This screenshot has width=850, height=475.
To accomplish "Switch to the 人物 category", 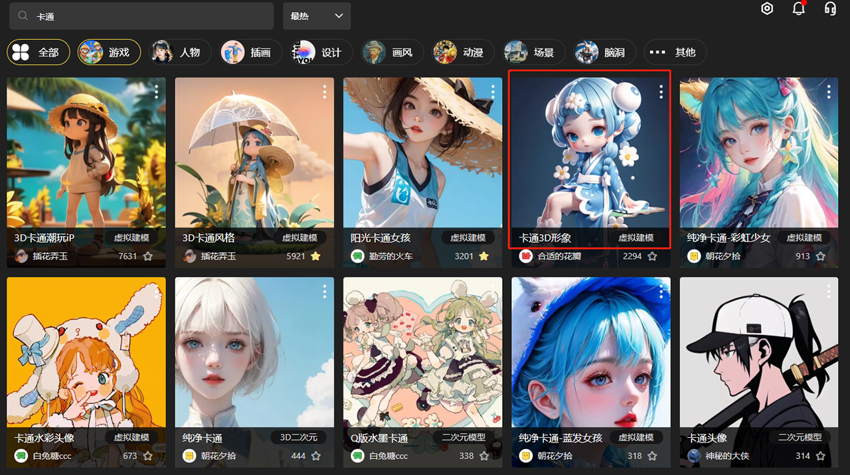I will [x=179, y=52].
